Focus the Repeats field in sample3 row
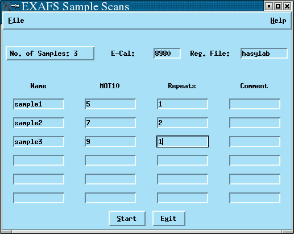The image size is (294, 234). (183, 142)
